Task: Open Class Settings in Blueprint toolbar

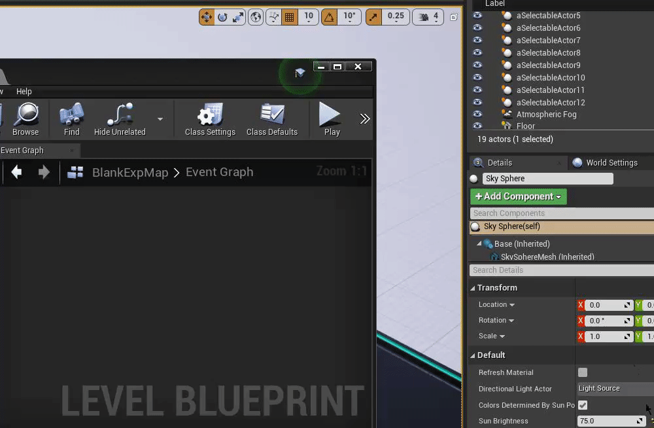Action: click(210, 119)
